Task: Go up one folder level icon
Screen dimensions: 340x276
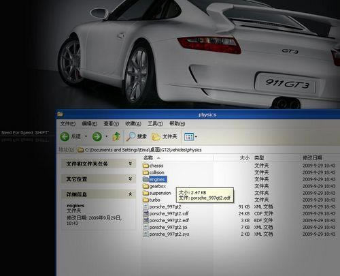Action: pyautogui.click(x=116, y=136)
